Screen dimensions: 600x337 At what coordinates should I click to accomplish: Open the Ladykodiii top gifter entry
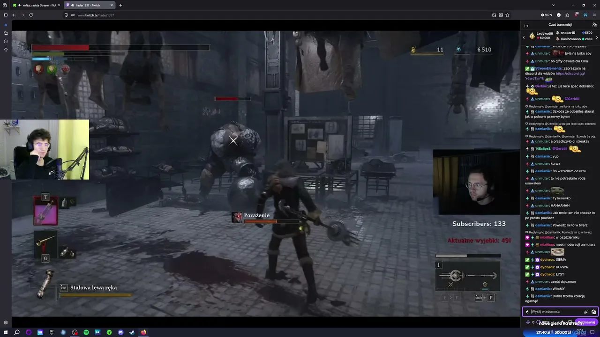[540, 36]
